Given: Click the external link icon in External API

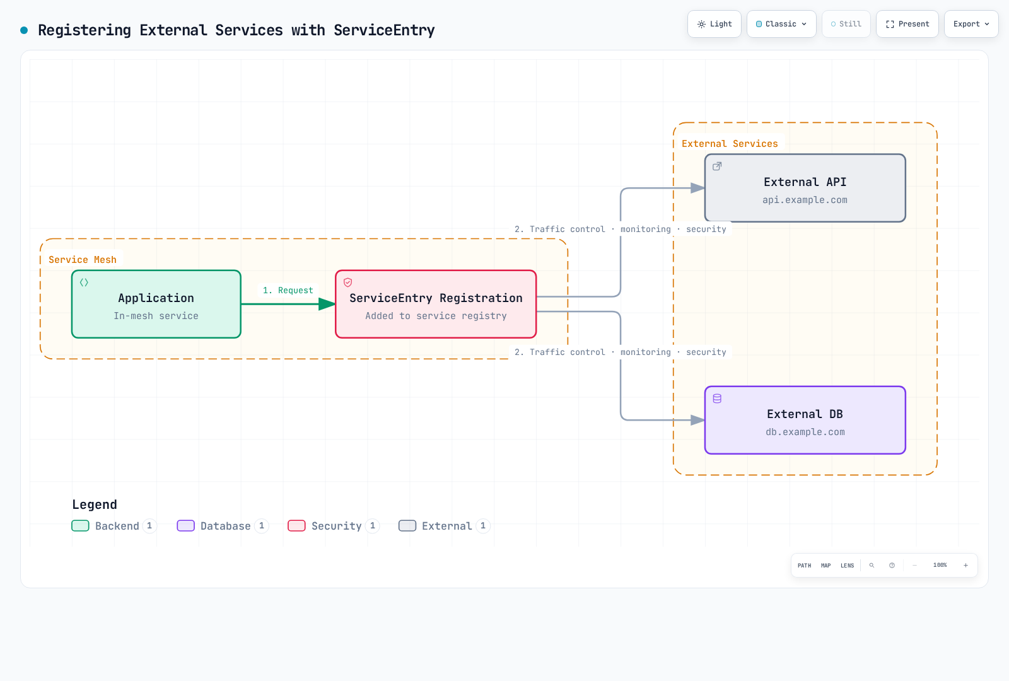Looking at the screenshot, I should 717,166.
